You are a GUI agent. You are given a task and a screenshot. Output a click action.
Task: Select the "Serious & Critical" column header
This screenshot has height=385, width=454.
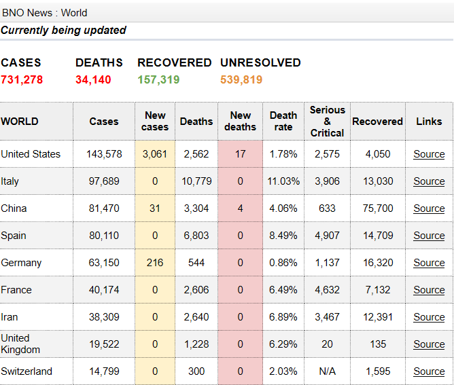tap(327, 122)
